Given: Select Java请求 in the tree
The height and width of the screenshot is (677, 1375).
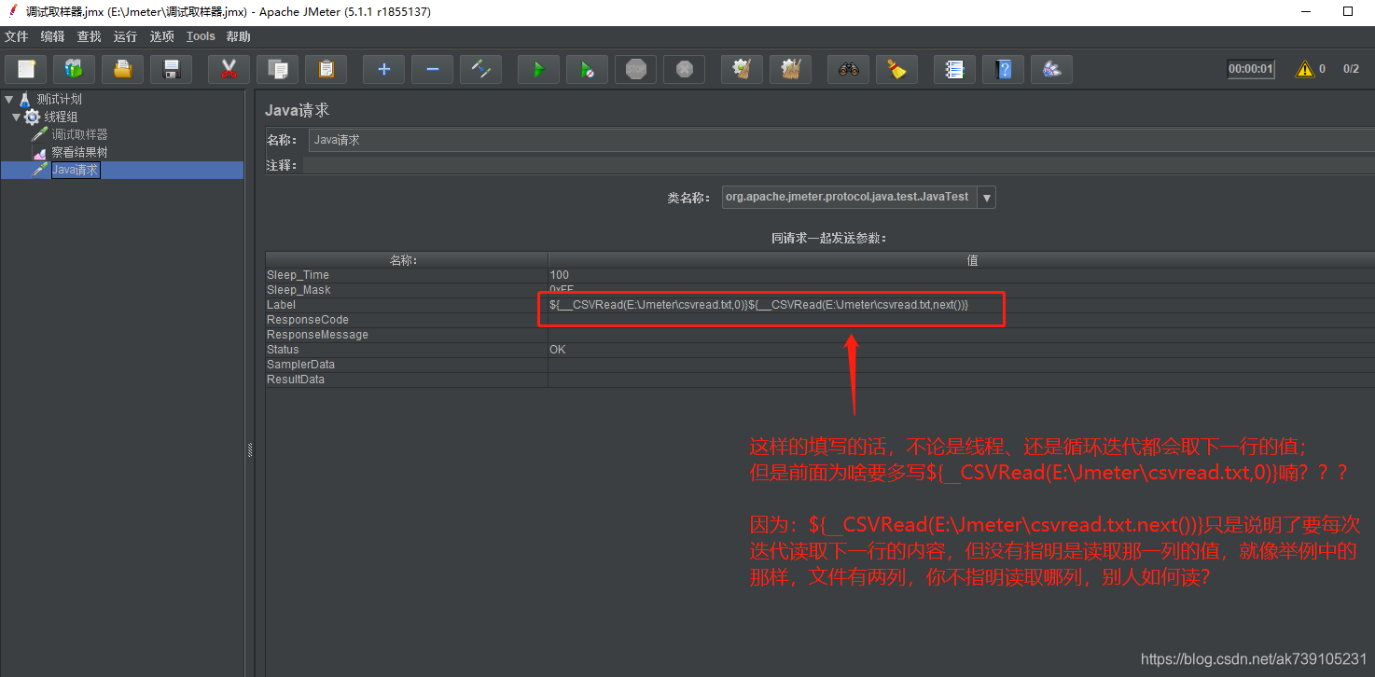Looking at the screenshot, I should [x=76, y=170].
